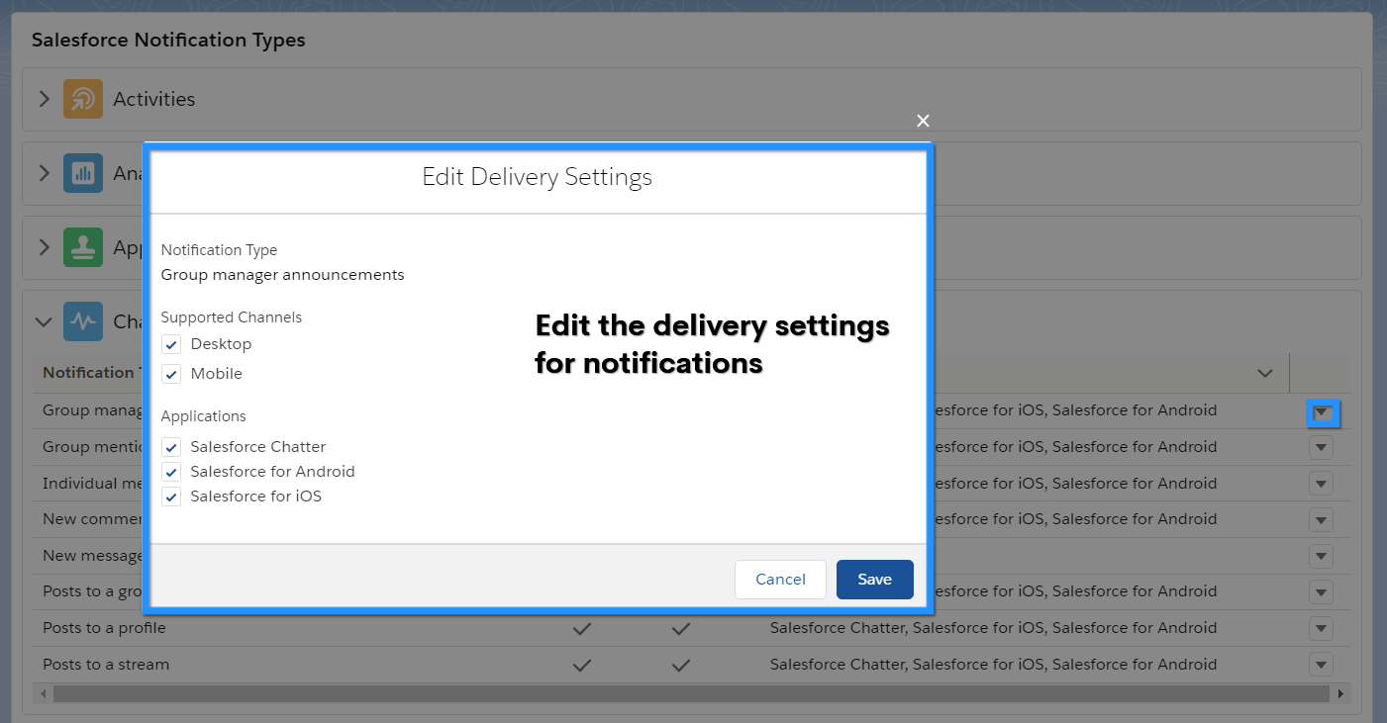Viewport: 1387px width, 723px height.
Task: Click the blue Analytics chart icon
Action: [83, 173]
